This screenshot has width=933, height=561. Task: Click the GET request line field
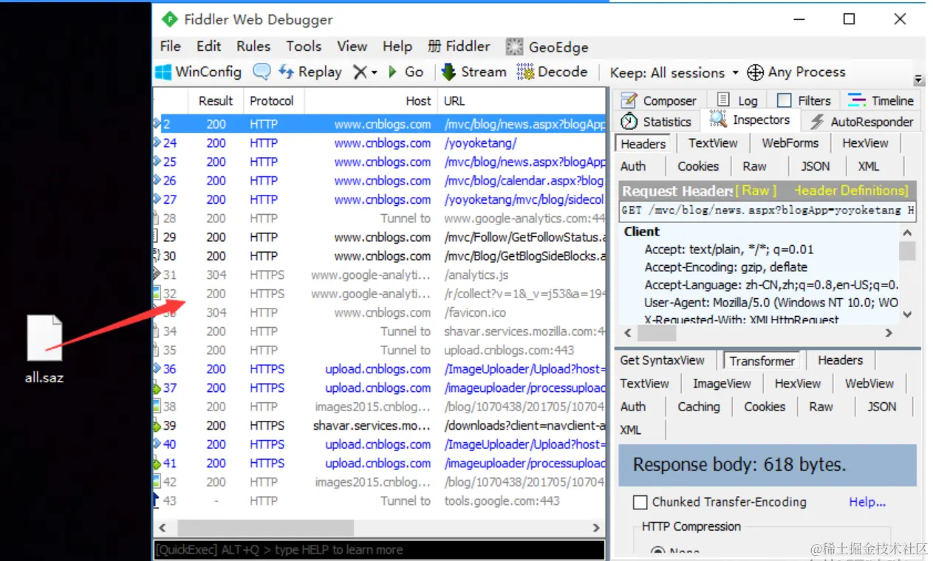pos(768,210)
